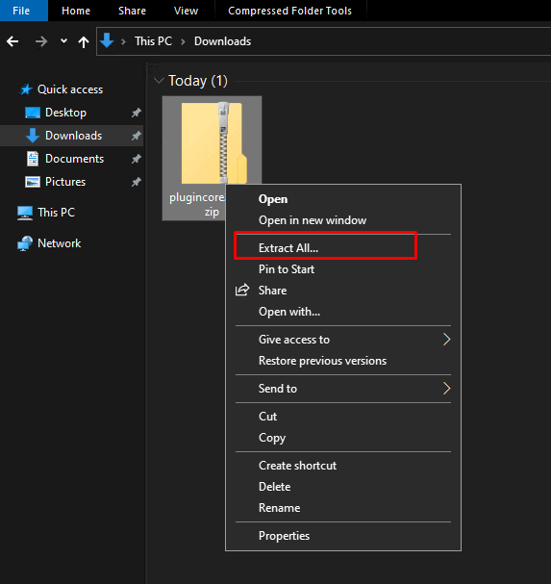
Task: Open Network in navigation pane
Action: tap(60, 243)
